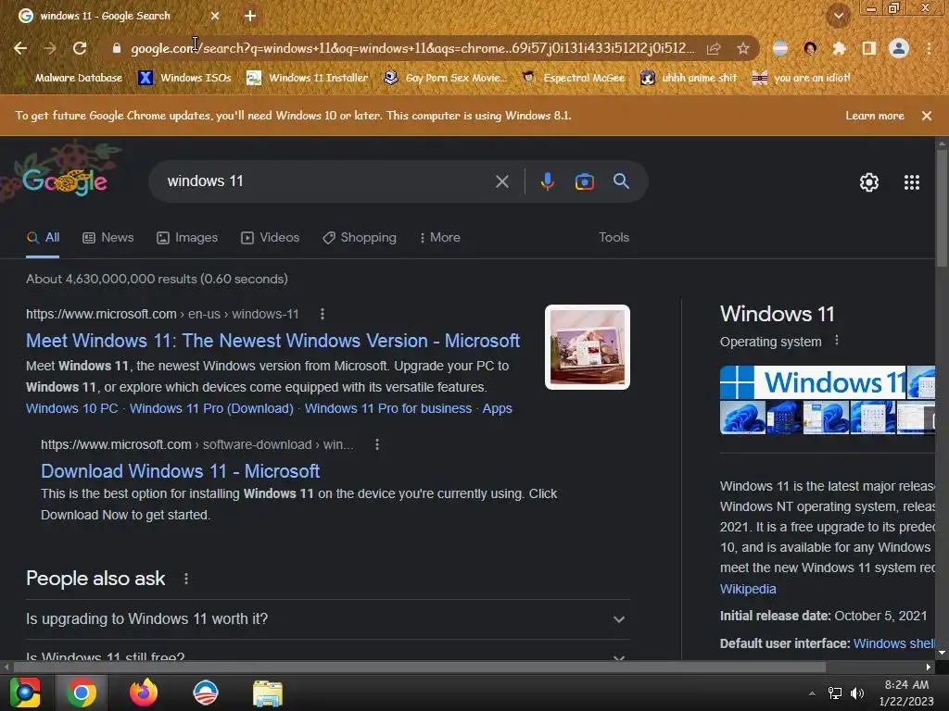This screenshot has width=949, height=711.
Task: Submit search with magnifier icon
Action: pyautogui.click(x=621, y=181)
